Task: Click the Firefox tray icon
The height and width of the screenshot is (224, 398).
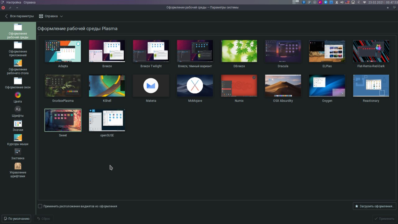Action: tap(320, 2)
